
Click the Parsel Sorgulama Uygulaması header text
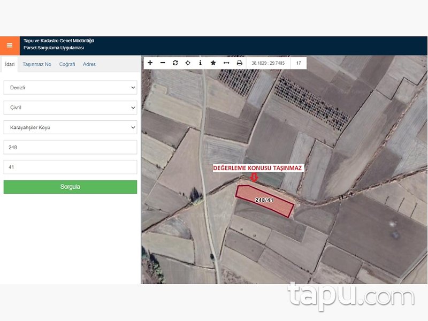[x=54, y=48]
